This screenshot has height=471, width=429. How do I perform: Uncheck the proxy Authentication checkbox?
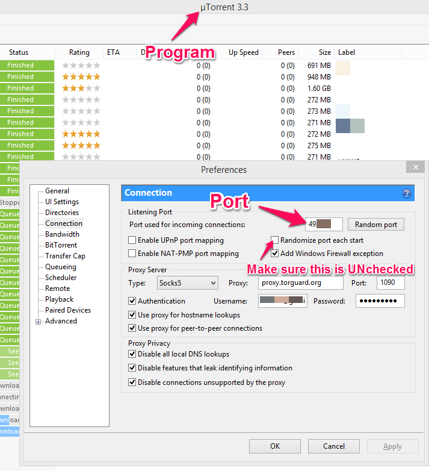132,301
